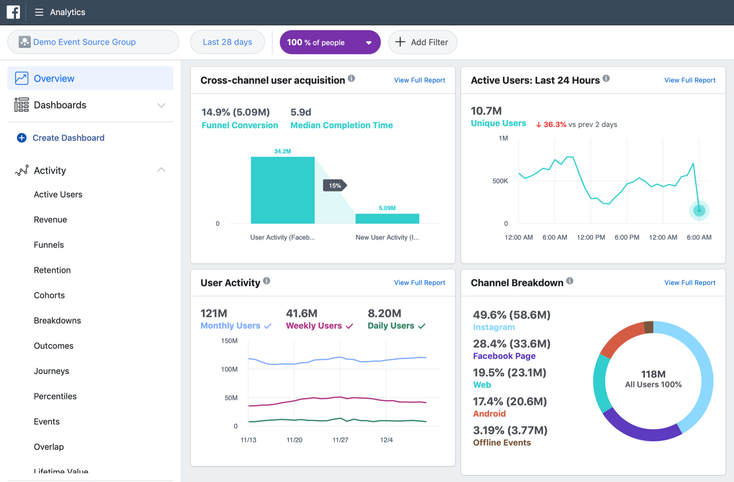Open the hamburger navigation menu

pyautogui.click(x=39, y=12)
